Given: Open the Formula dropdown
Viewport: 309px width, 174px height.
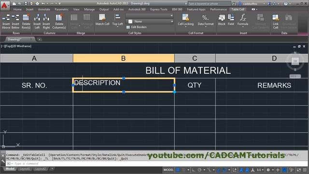Looking at the screenshot, I should coord(242,20).
